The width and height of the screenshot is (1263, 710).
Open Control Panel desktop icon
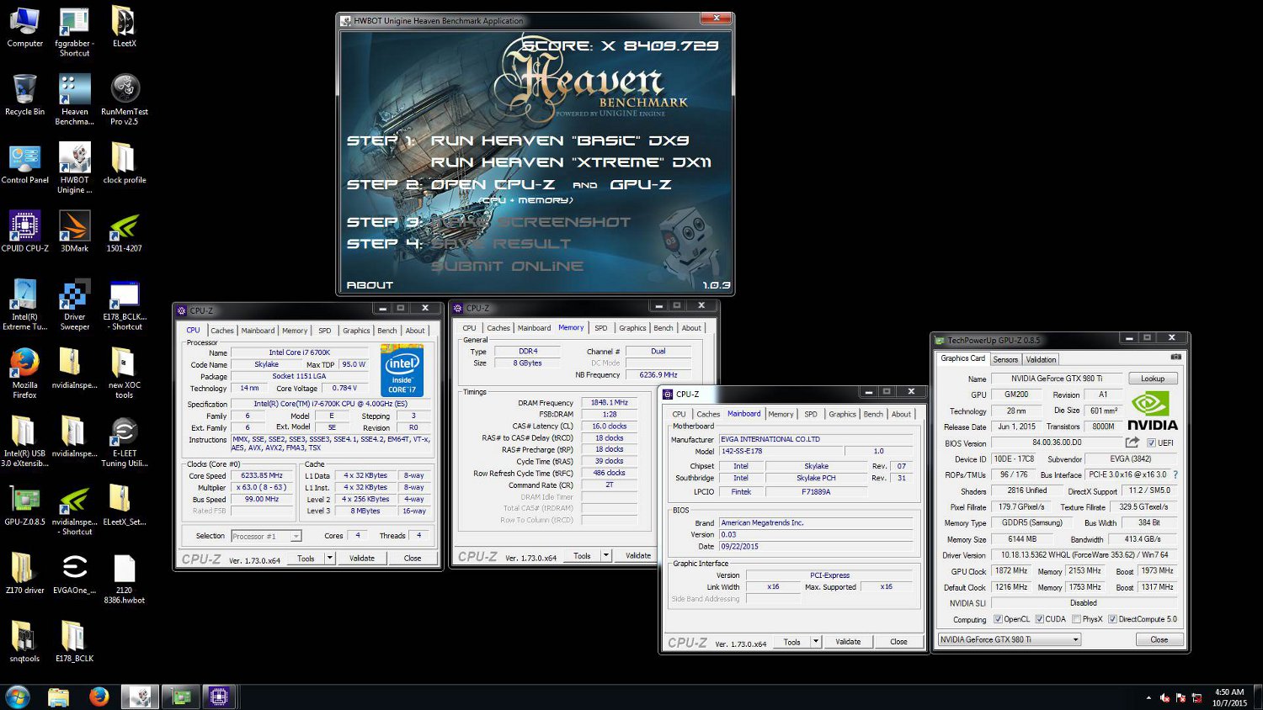(x=24, y=164)
